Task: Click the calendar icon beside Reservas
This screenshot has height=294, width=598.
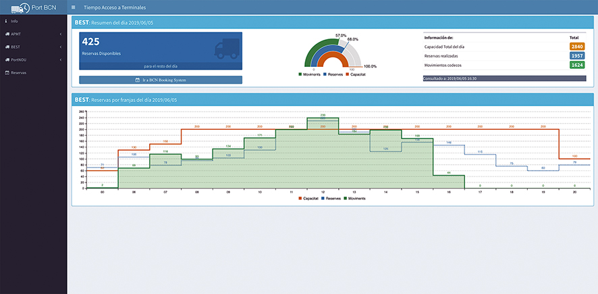Action: pos(7,72)
